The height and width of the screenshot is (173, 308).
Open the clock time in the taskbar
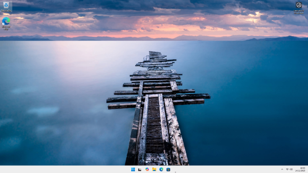pos(302,168)
